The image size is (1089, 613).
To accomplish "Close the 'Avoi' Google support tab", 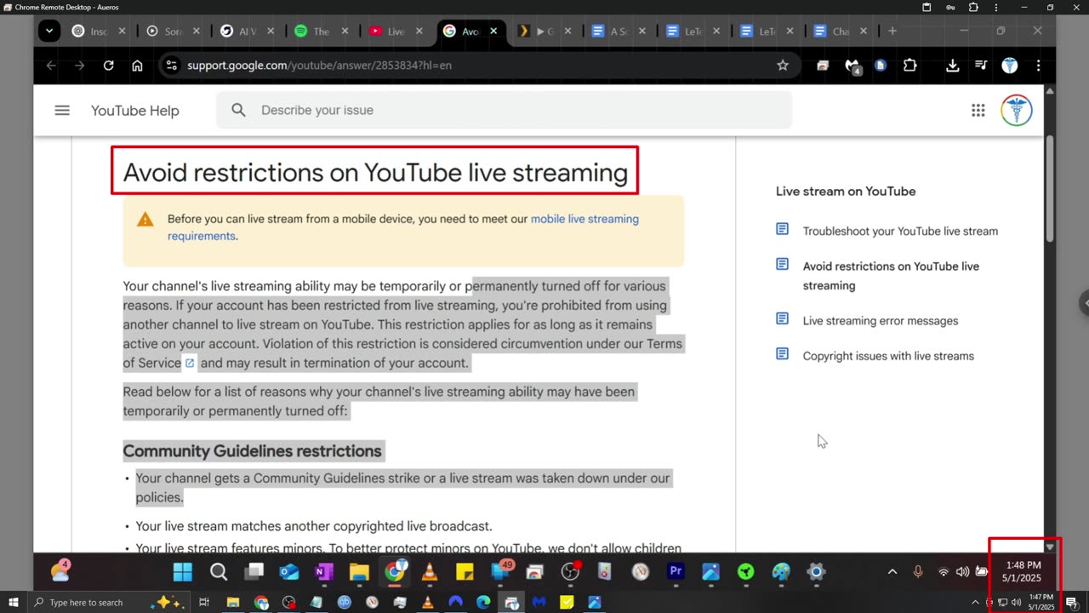I will click(x=493, y=32).
